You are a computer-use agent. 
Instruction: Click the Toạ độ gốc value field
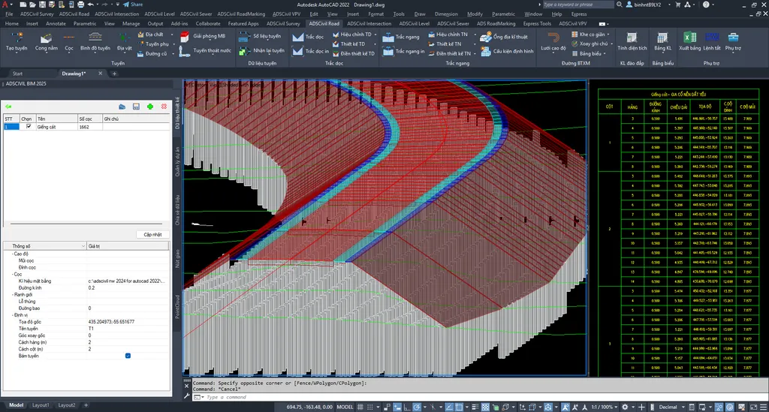tap(128, 322)
